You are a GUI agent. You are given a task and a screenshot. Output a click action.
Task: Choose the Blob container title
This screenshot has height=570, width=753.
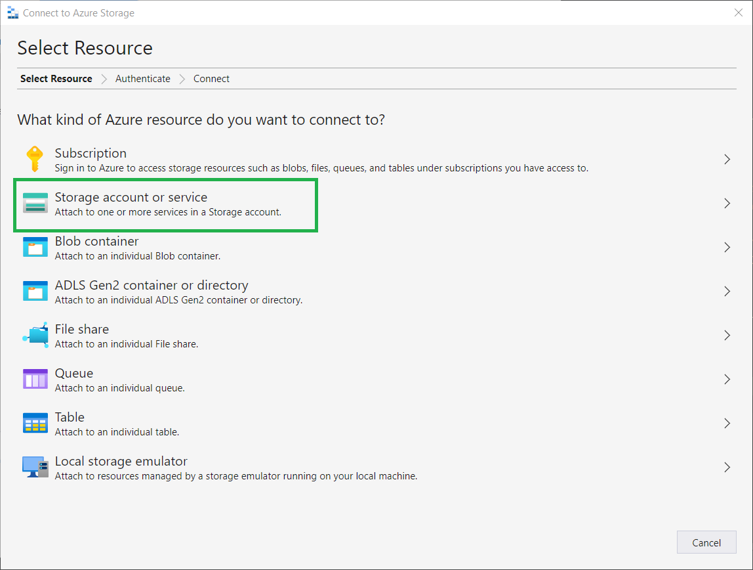click(x=96, y=241)
